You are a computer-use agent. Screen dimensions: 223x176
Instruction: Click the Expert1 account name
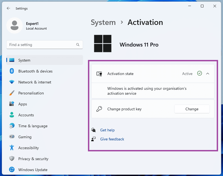32,24
